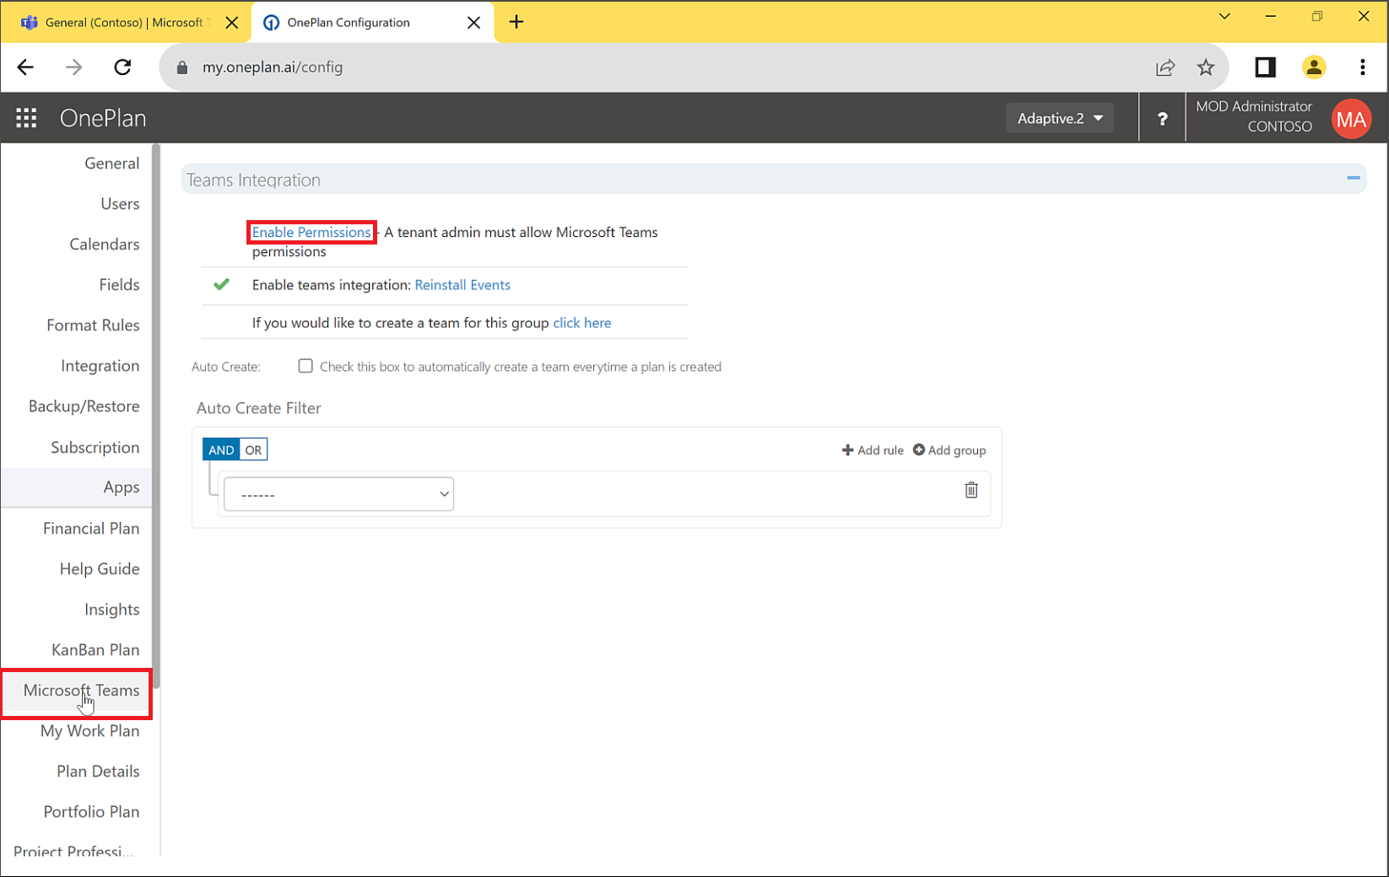Screen dimensions: 1389x877
Task: Open the browser tab search chevron
Action: click(x=1224, y=16)
